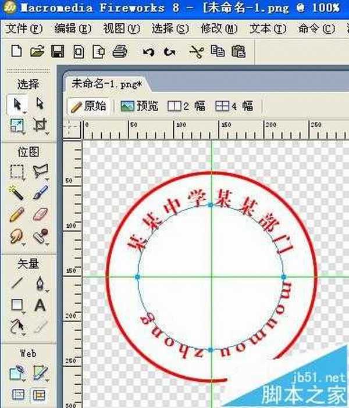Pick the Magic Wand tool

click(17, 191)
